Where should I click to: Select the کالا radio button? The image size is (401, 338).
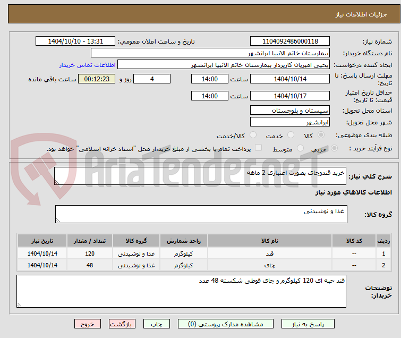tap(321, 135)
